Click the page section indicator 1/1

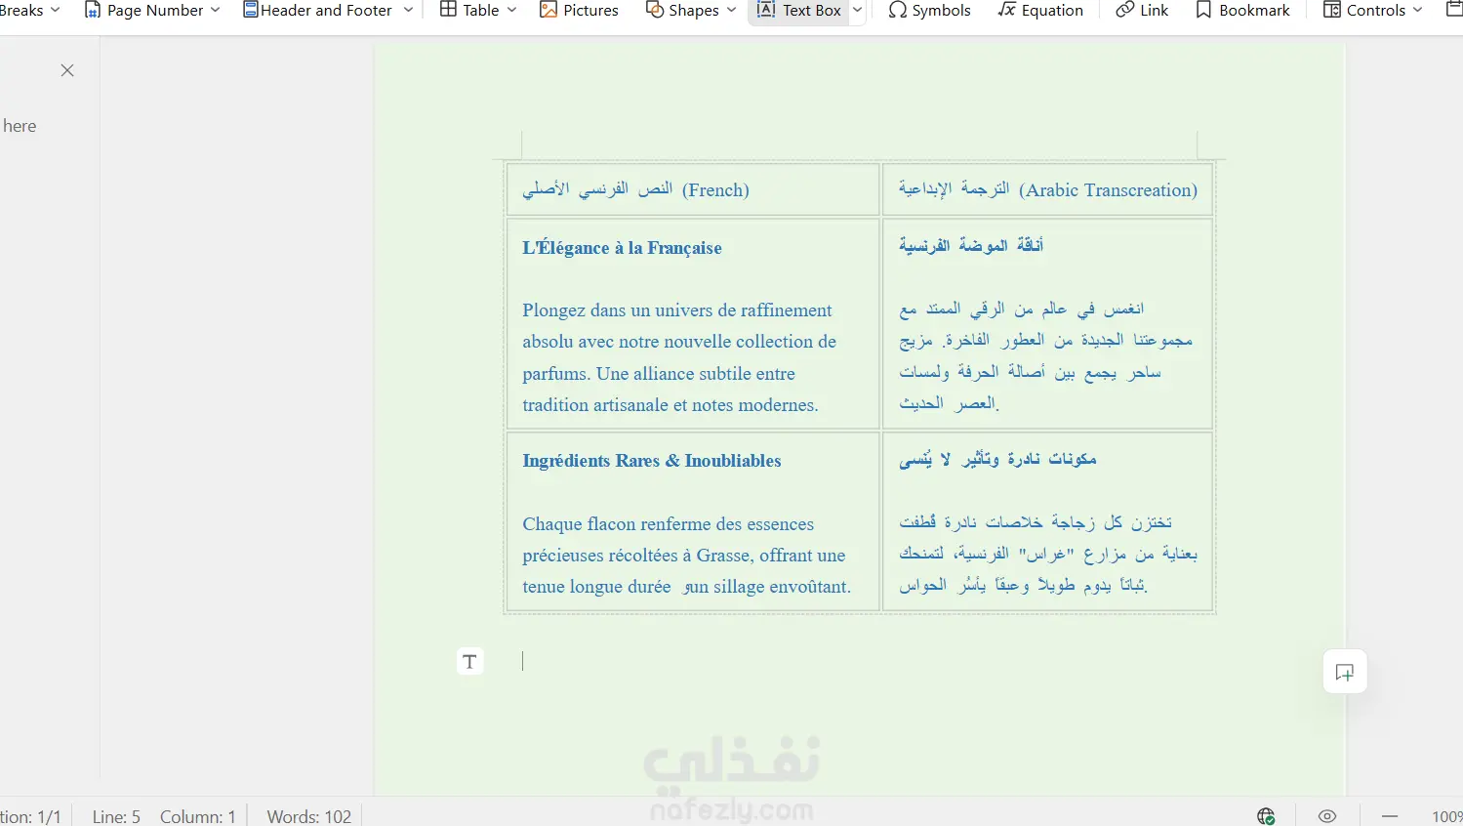pyautogui.click(x=30, y=816)
